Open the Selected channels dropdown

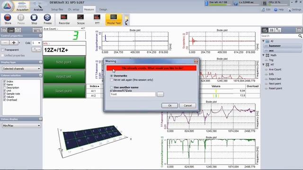pos(21,68)
